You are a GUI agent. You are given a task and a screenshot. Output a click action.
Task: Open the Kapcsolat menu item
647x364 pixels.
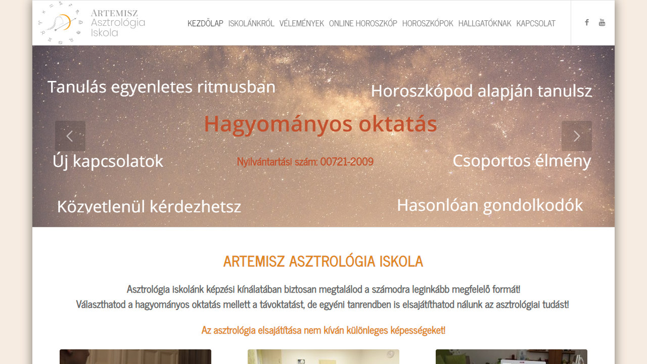coord(536,23)
